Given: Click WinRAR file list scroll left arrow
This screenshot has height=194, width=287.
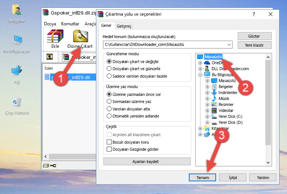Looking at the screenshot, I should (x=46, y=156).
